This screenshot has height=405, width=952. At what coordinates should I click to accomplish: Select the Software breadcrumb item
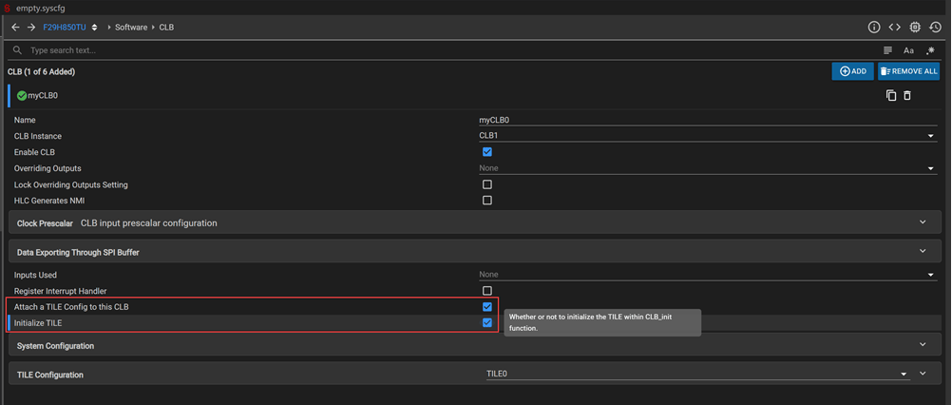pyautogui.click(x=131, y=28)
